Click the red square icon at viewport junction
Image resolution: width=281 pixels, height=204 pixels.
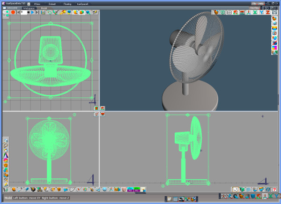pos(96,108)
